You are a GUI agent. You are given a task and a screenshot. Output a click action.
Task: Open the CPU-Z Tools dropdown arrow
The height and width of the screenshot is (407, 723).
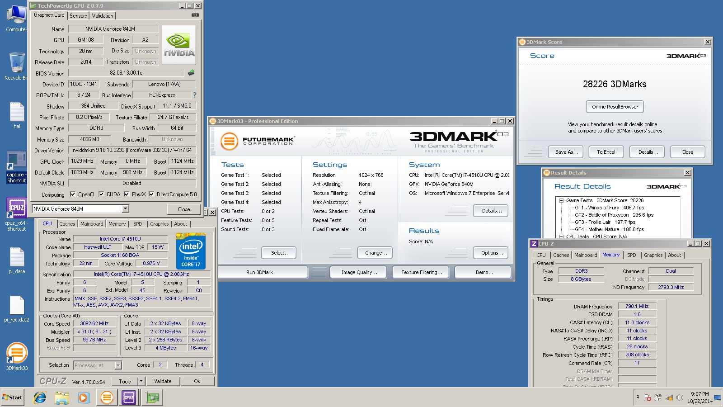[141, 381]
